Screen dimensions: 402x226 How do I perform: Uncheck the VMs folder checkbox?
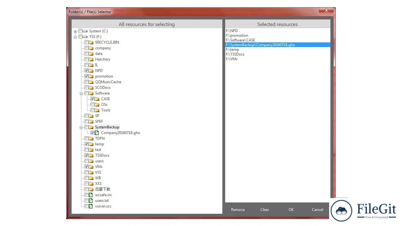[86, 167]
